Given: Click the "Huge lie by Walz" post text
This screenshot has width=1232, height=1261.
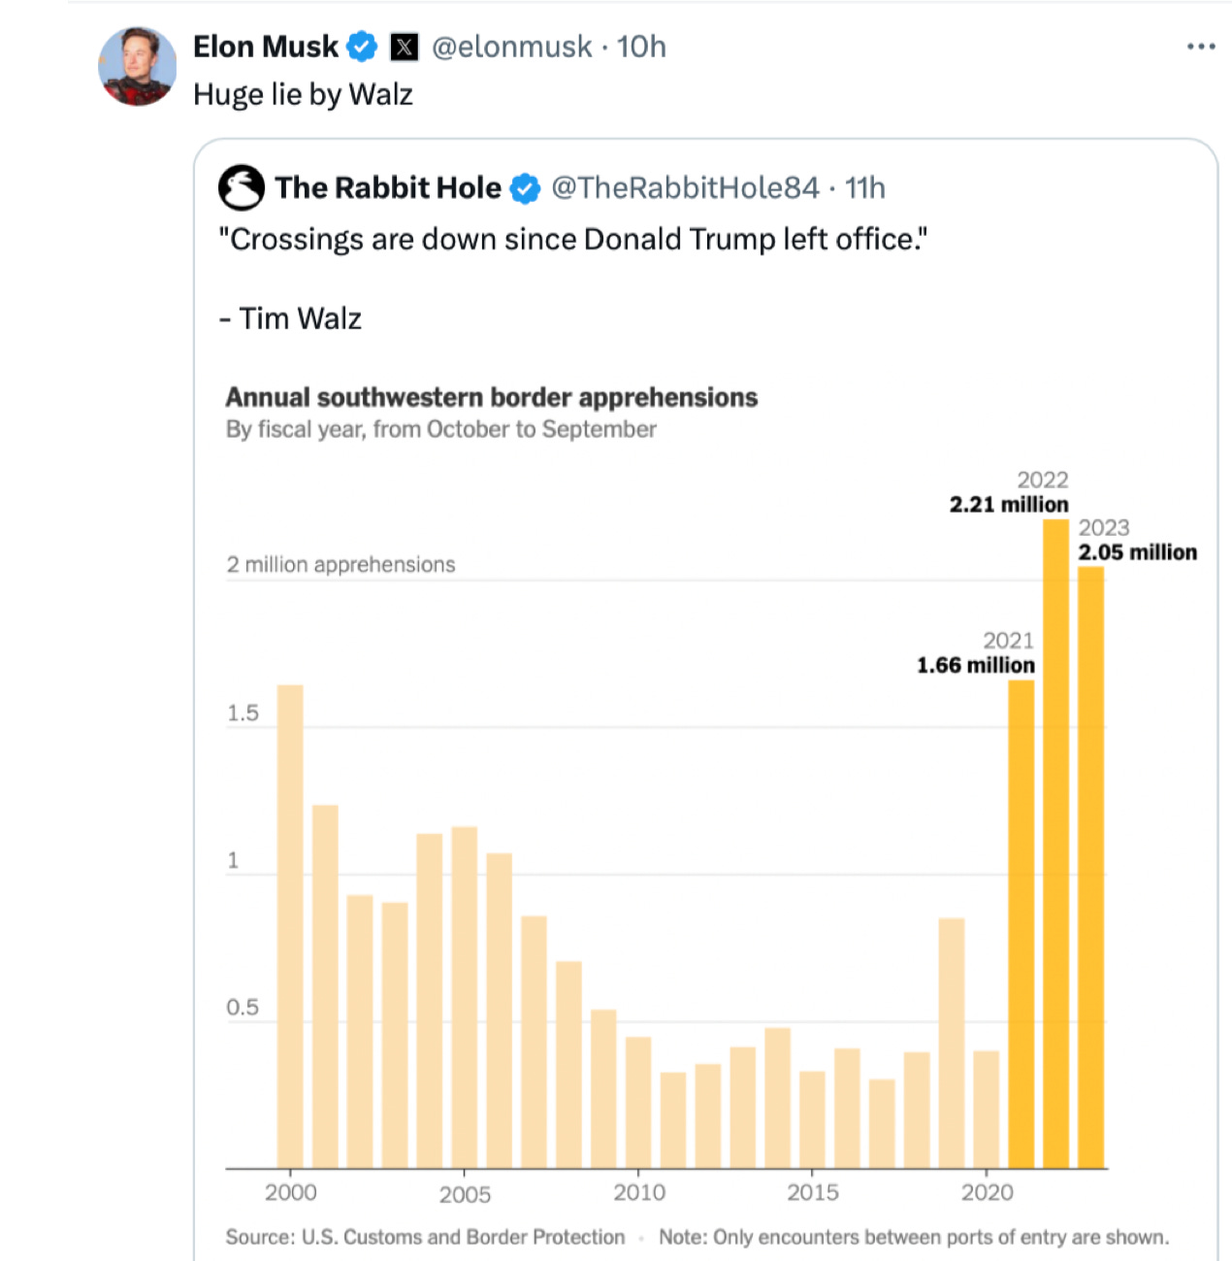Looking at the screenshot, I should coord(303,94).
